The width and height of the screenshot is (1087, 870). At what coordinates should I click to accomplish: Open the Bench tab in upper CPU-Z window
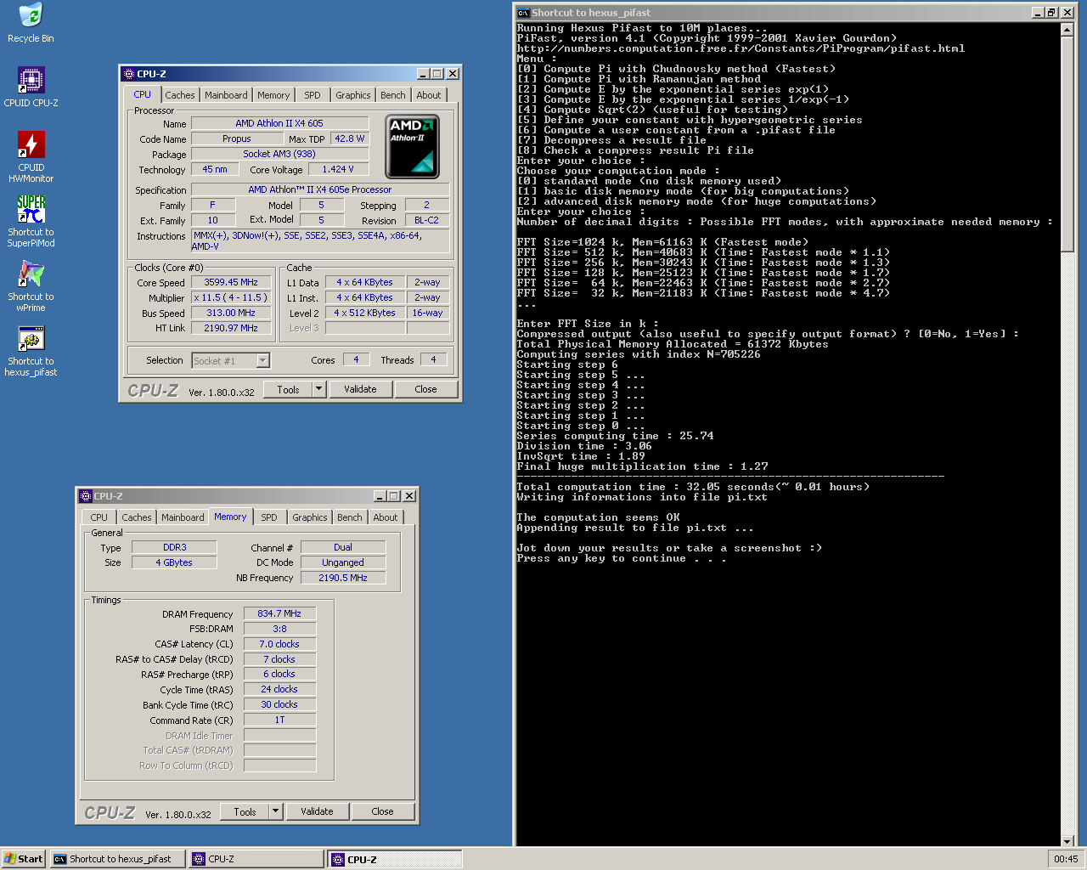pos(392,95)
